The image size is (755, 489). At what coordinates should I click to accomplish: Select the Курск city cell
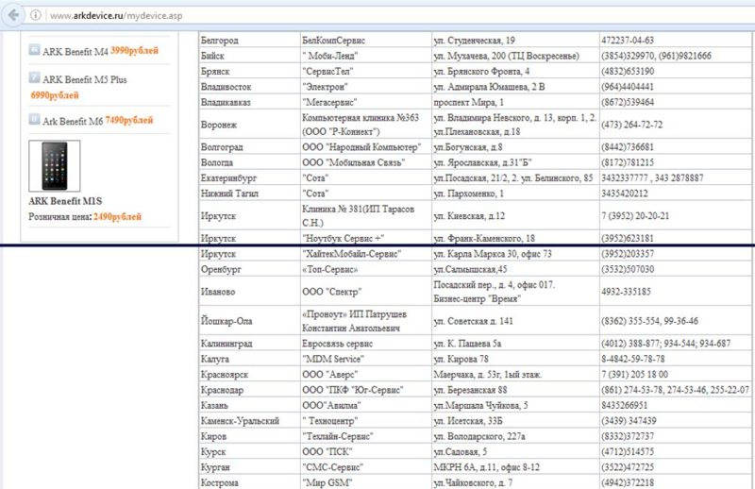click(x=249, y=451)
